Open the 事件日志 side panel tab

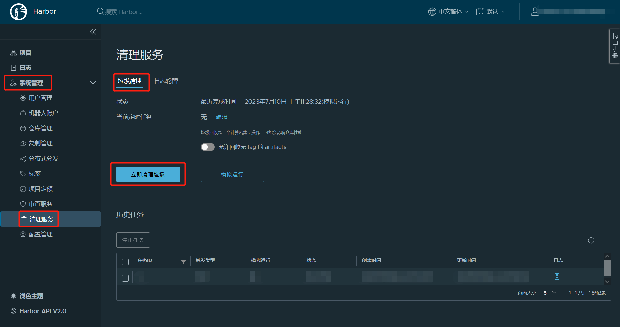pos(615,46)
